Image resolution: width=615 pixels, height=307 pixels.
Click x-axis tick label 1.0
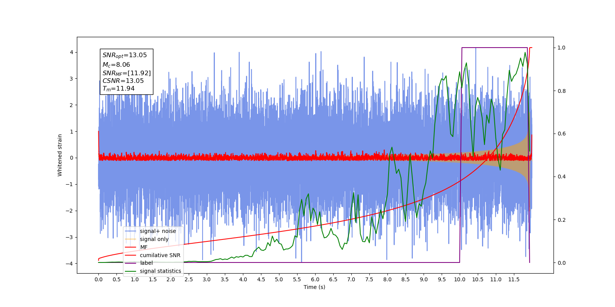(135, 279)
